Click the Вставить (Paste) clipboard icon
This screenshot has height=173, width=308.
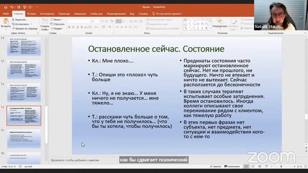coord(6,21)
